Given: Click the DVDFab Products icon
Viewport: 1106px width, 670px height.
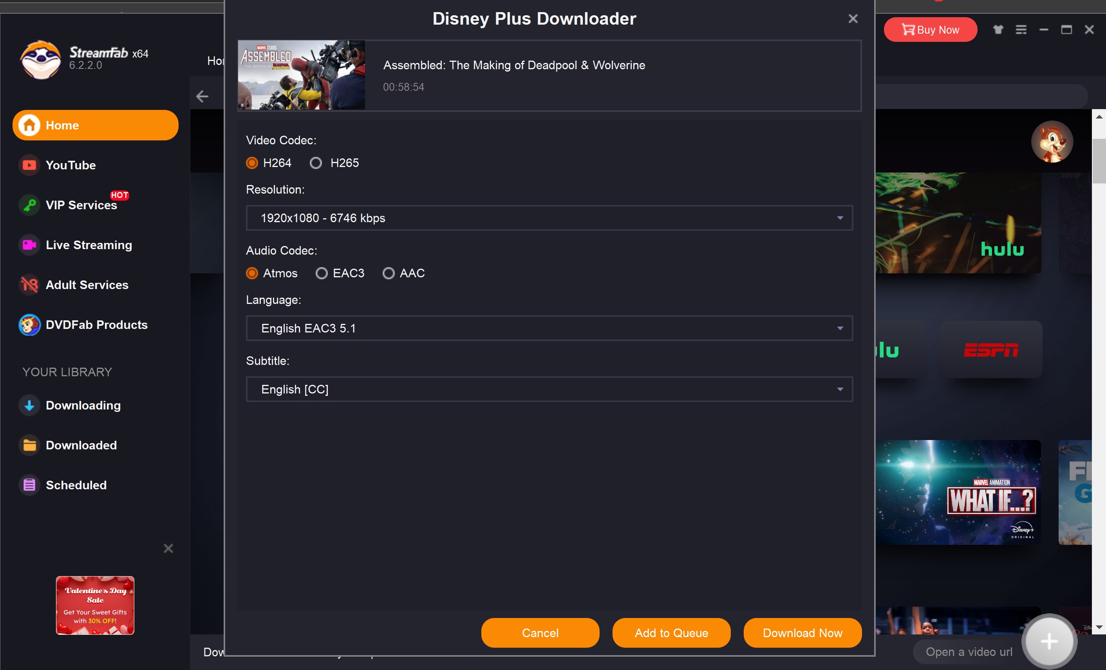Looking at the screenshot, I should click(x=30, y=325).
